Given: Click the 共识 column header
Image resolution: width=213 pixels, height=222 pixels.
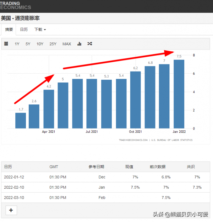Looking at the screenshot, I should click(x=191, y=167).
